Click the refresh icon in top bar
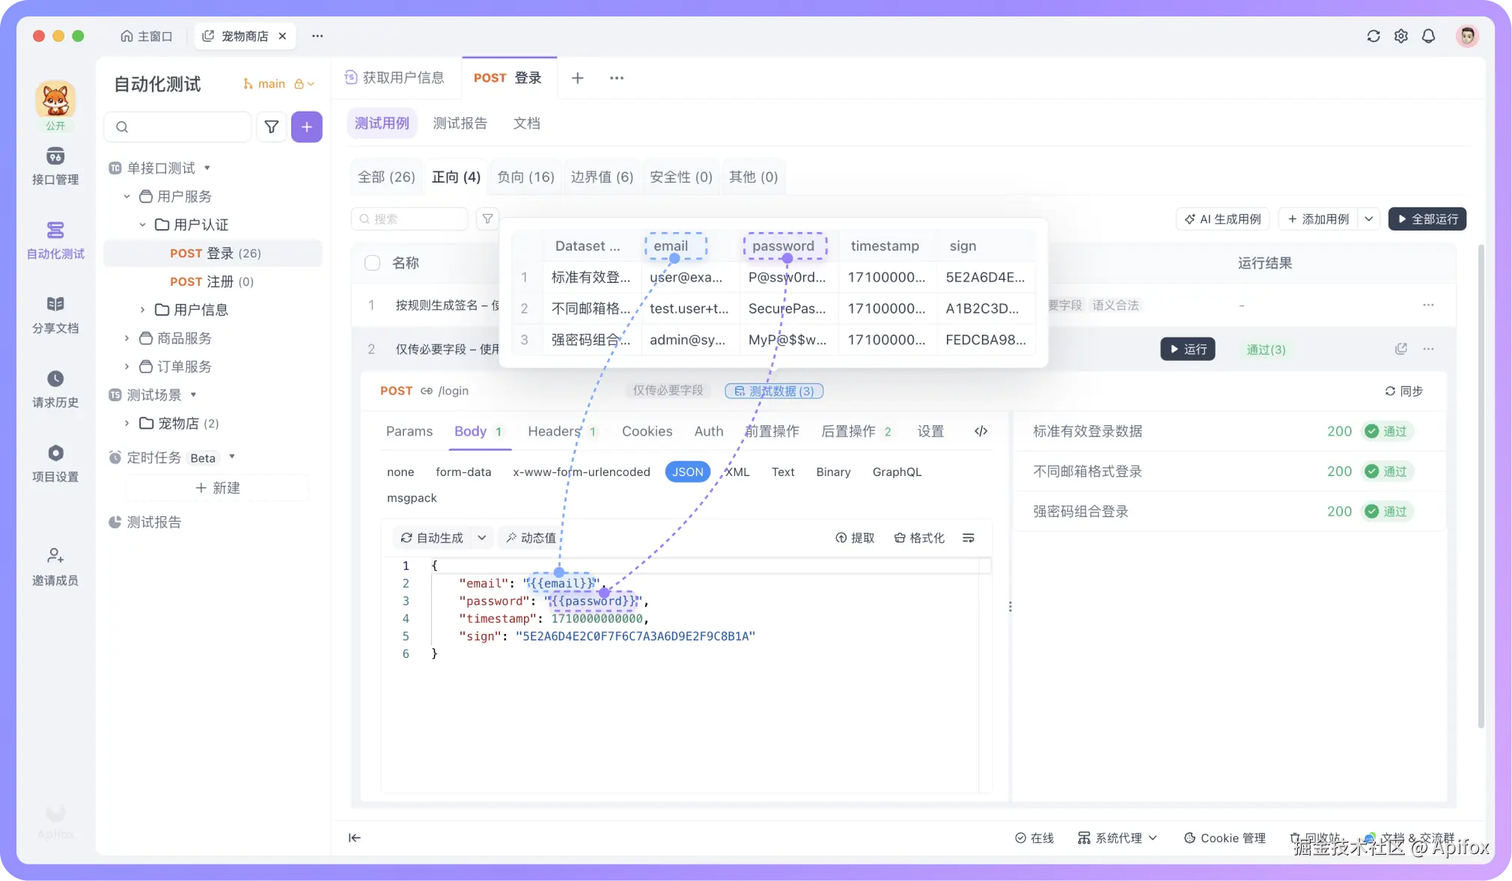The width and height of the screenshot is (1512, 881). [1373, 36]
